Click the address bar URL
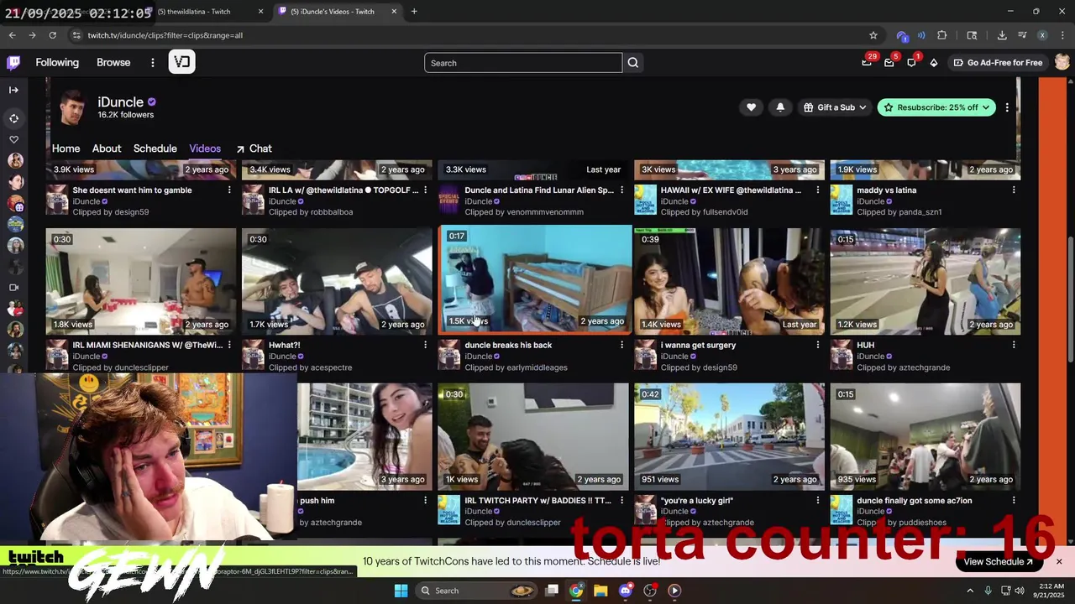The width and height of the screenshot is (1075, 604). pos(165,35)
